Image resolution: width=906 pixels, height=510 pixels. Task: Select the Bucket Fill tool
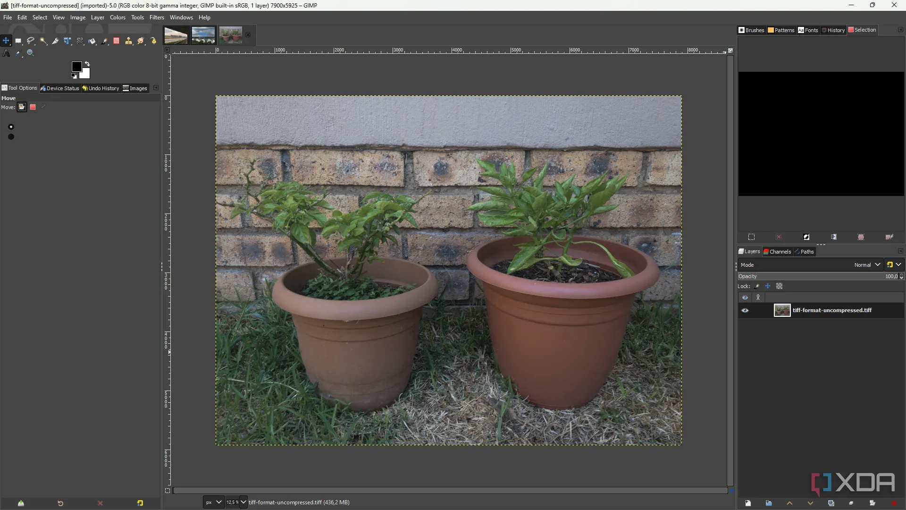click(x=92, y=41)
